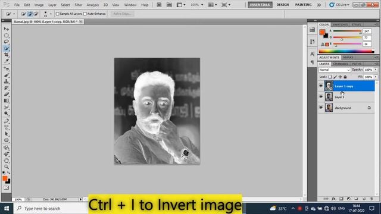Select the History Brush tool
Image resolution: width=381 pixels, height=214 pixels.
coord(7,88)
